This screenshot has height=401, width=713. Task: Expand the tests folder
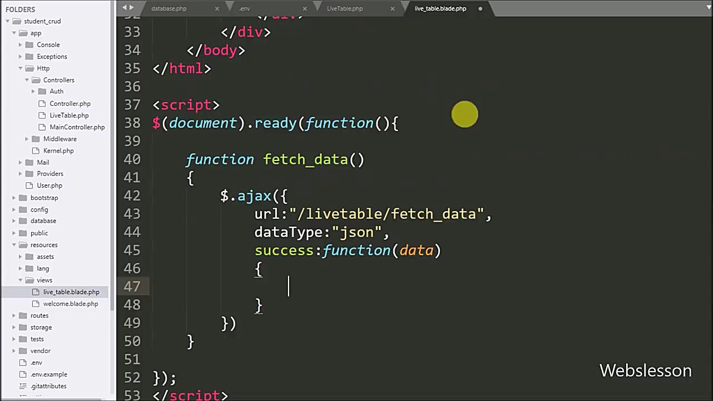[14, 339]
